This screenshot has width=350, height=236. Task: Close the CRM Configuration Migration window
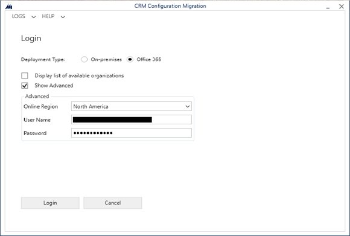pyautogui.click(x=342, y=7)
